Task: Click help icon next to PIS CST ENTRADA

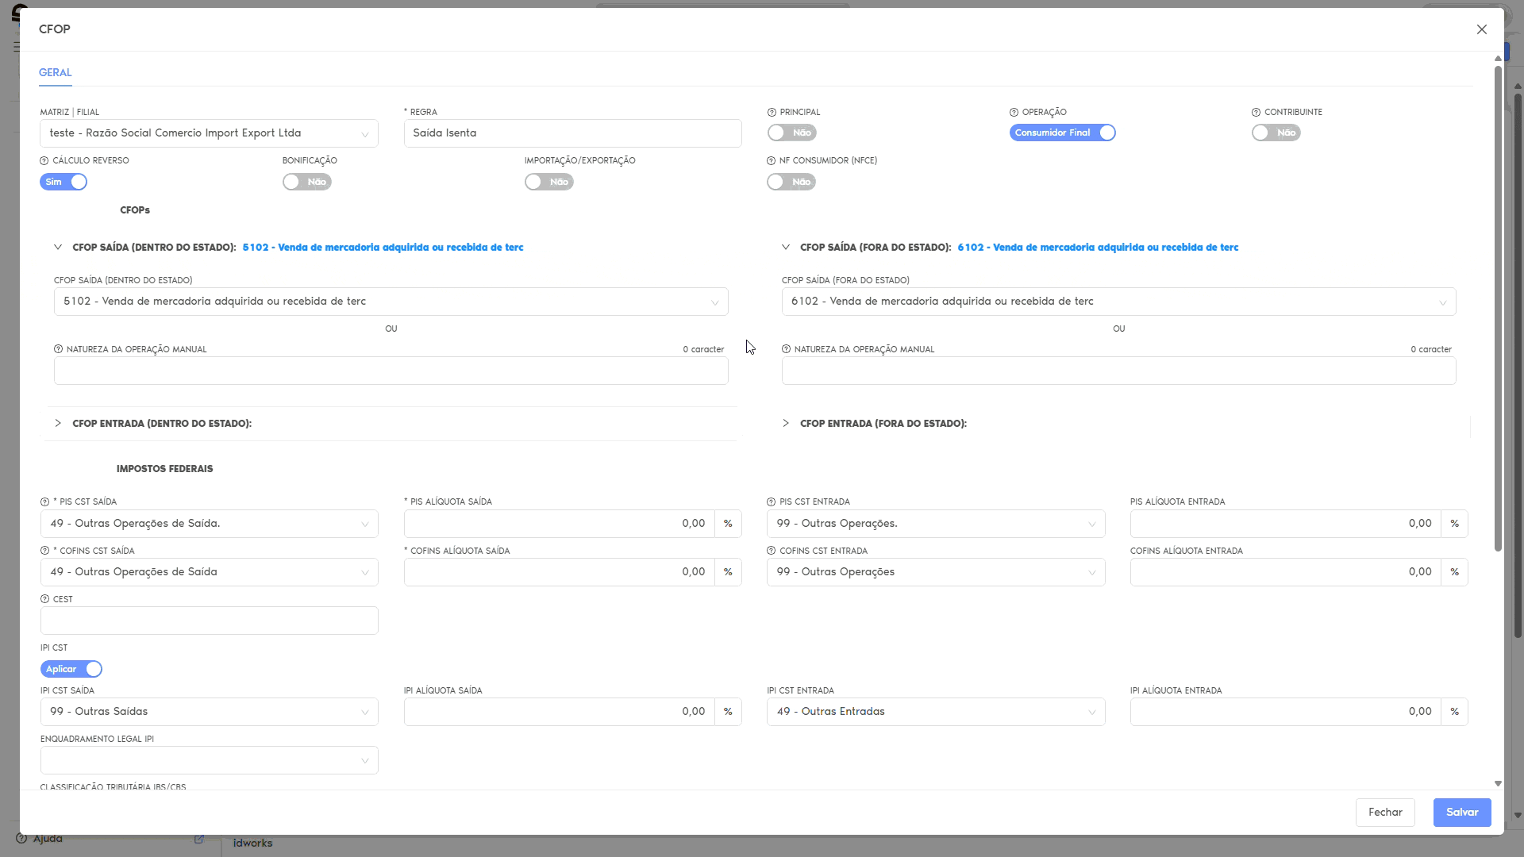Action: (x=771, y=502)
